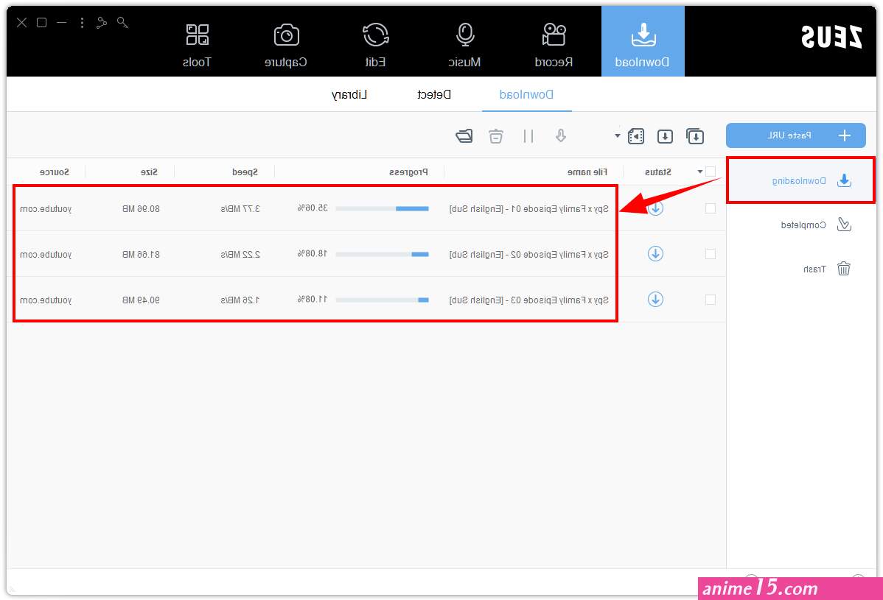Click the open folder toolbar icon
Image resolution: width=883 pixels, height=600 pixels.
[464, 136]
